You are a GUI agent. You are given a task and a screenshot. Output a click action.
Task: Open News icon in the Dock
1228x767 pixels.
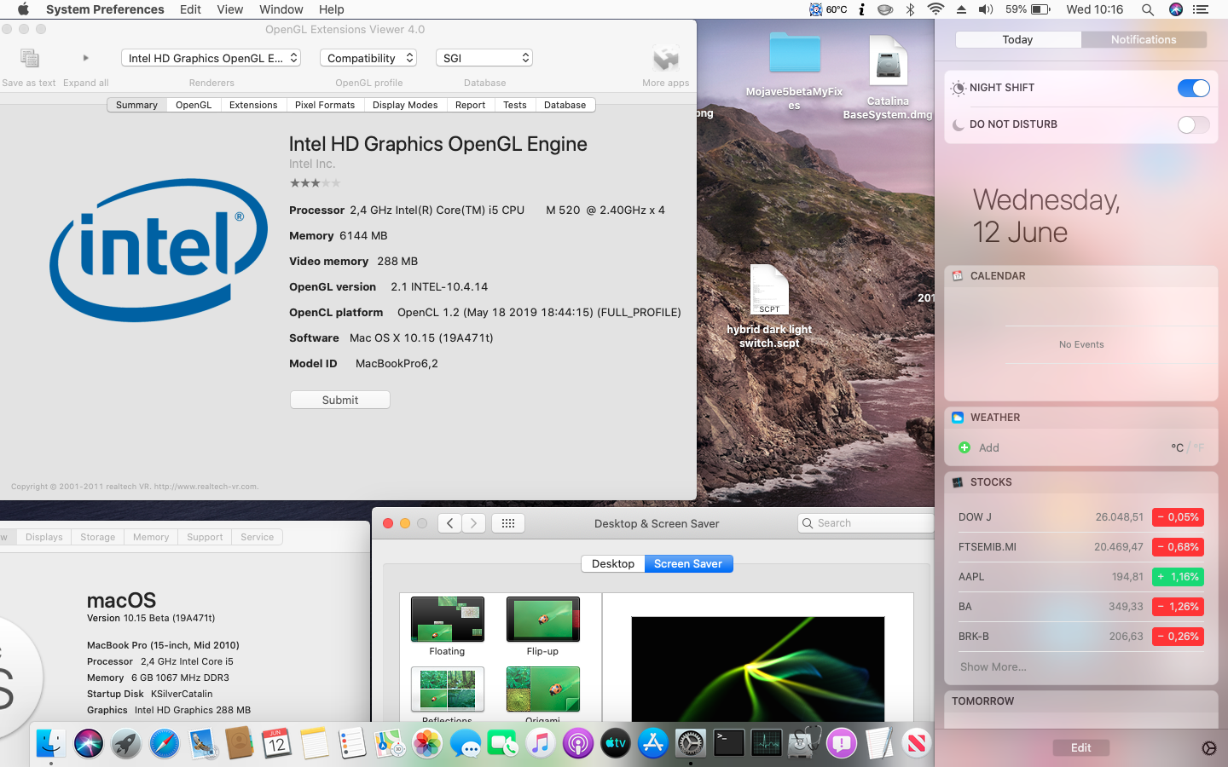click(917, 743)
